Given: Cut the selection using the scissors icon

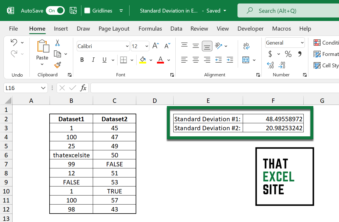Looking at the screenshot, I should pos(57,43).
